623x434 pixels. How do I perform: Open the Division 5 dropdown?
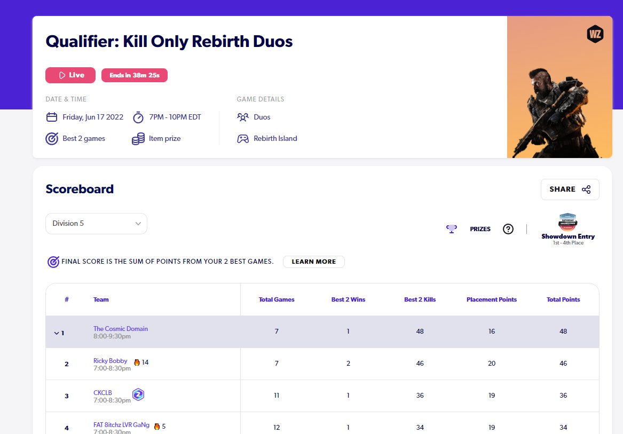click(x=96, y=223)
